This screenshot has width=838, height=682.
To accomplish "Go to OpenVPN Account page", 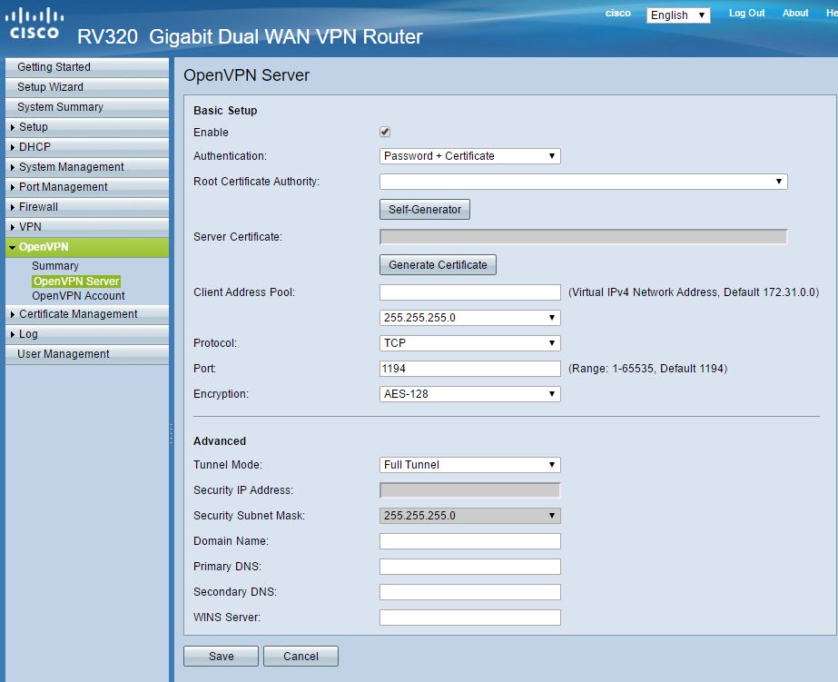I will point(78,296).
